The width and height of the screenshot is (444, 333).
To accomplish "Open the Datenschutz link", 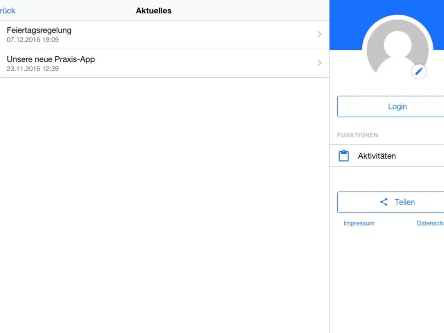I will point(430,223).
